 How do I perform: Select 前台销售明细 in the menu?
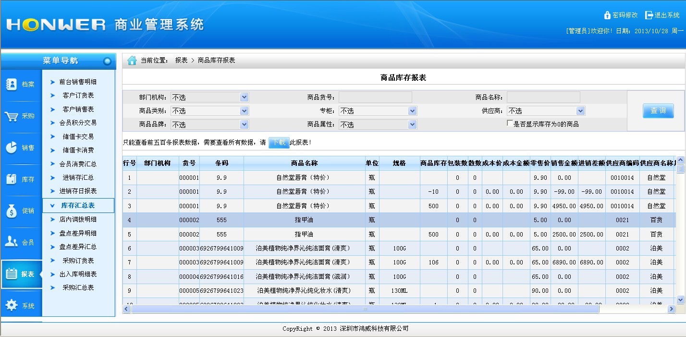[78, 82]
